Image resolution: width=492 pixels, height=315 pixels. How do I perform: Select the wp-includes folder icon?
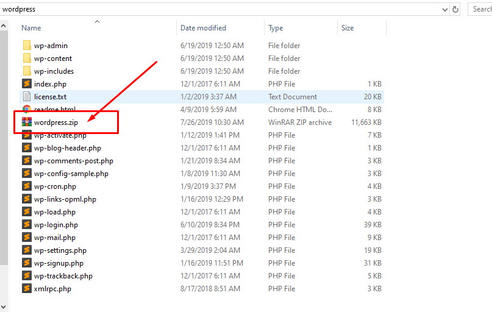click(27, 71)
